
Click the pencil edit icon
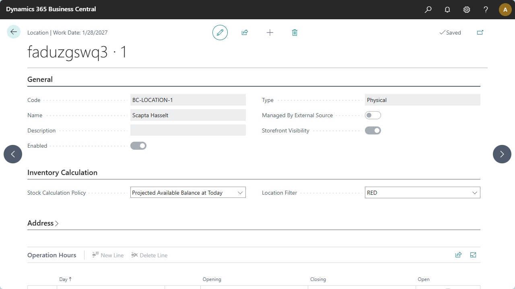(220, 33)
